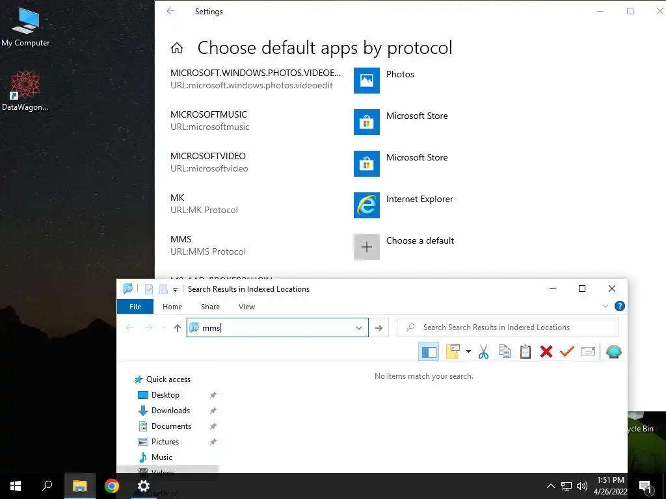Show hidden system tray icons

(550, 486)
